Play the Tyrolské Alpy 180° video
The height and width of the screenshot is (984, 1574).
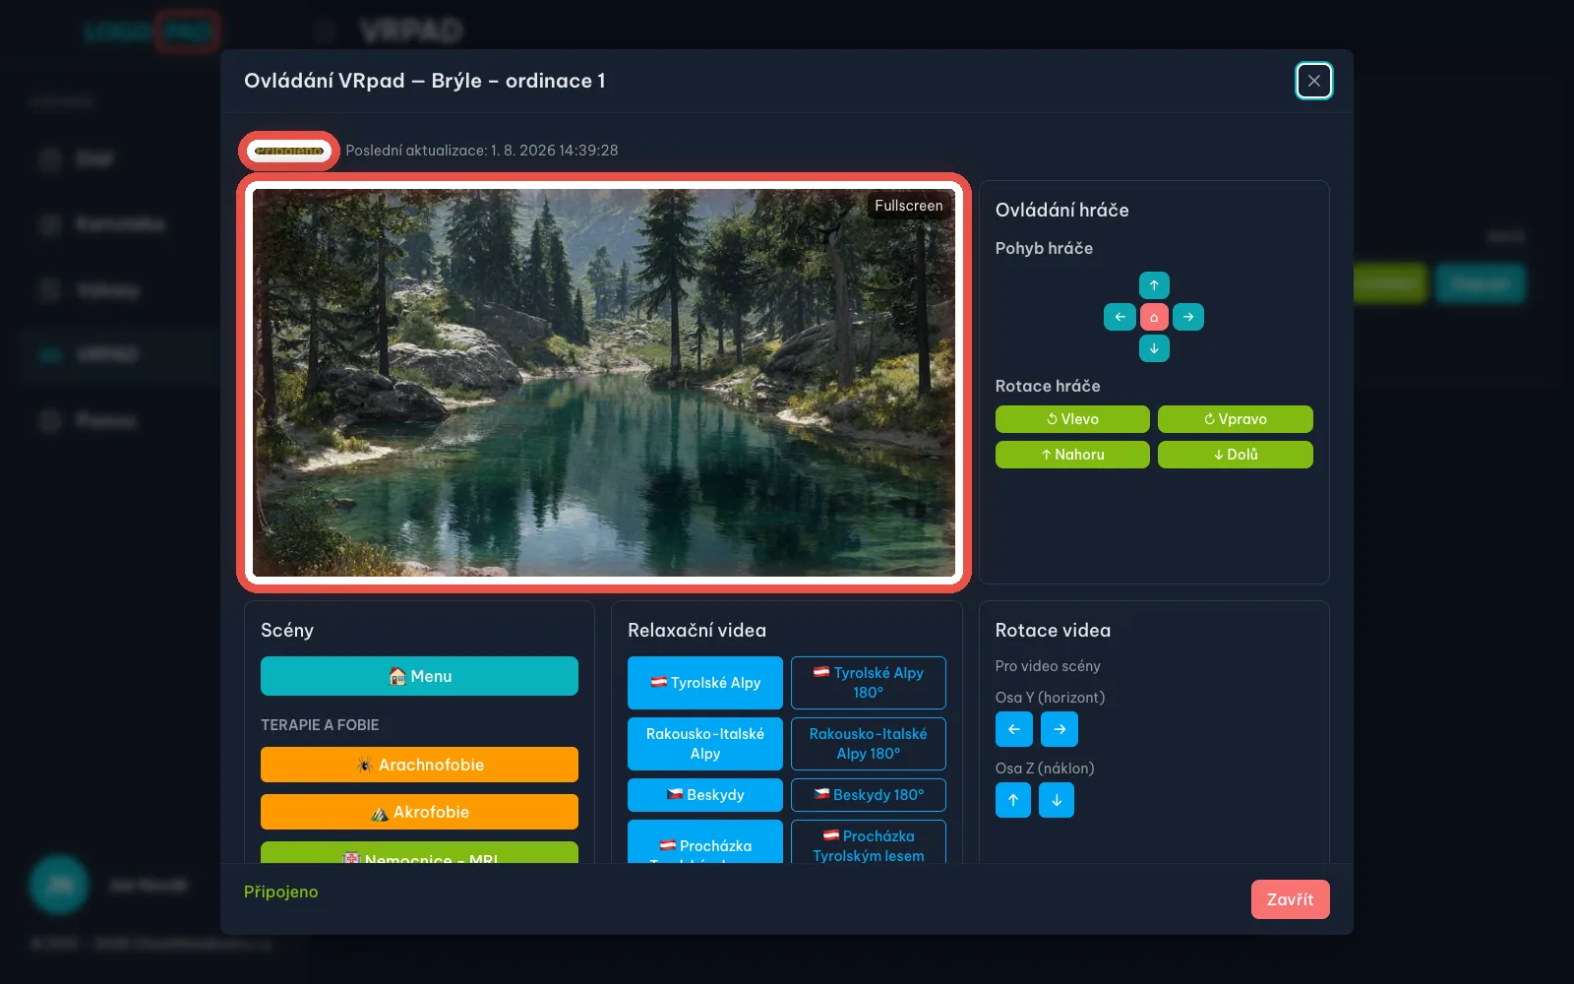[x=869, y=683]
